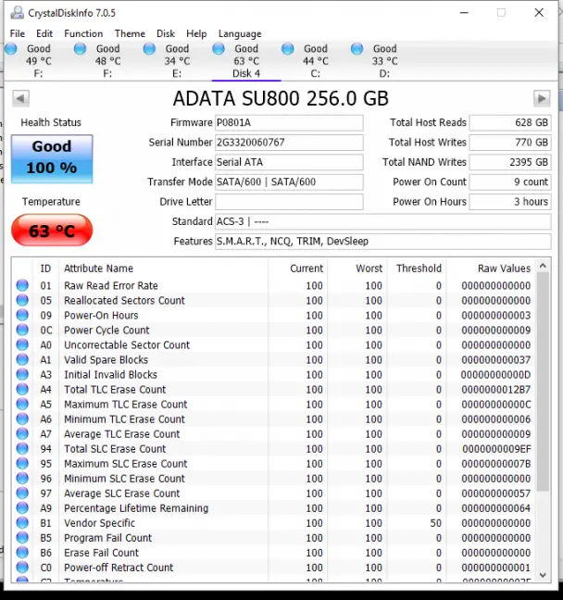Click status orb for Average SLC Erase Count
Image resolution: width=563 pixels, height=600 pixels.
click(x=22, y=494)
